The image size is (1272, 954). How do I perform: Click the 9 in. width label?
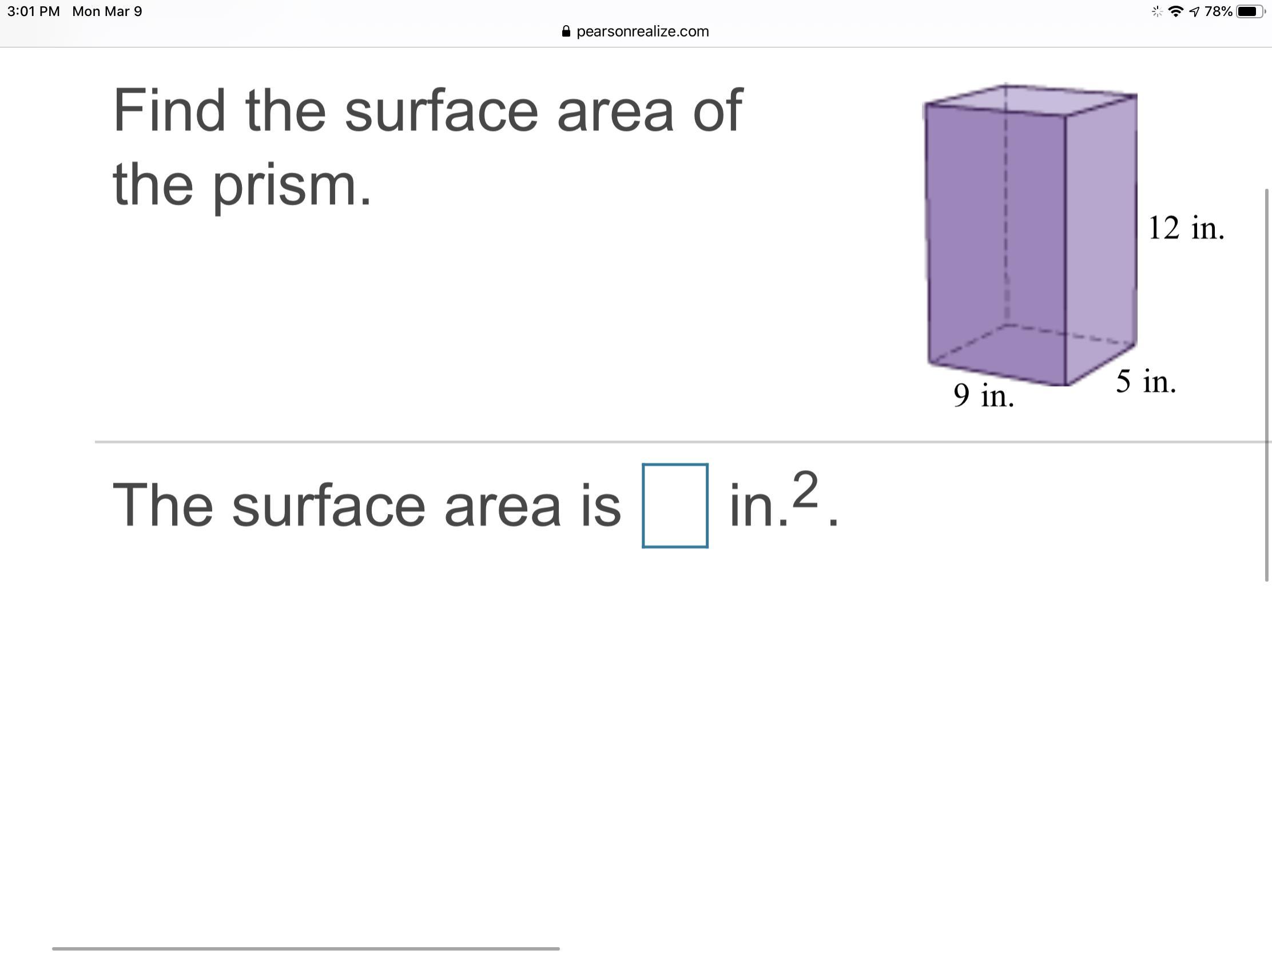pyautogui.click(x=983, y=396)
